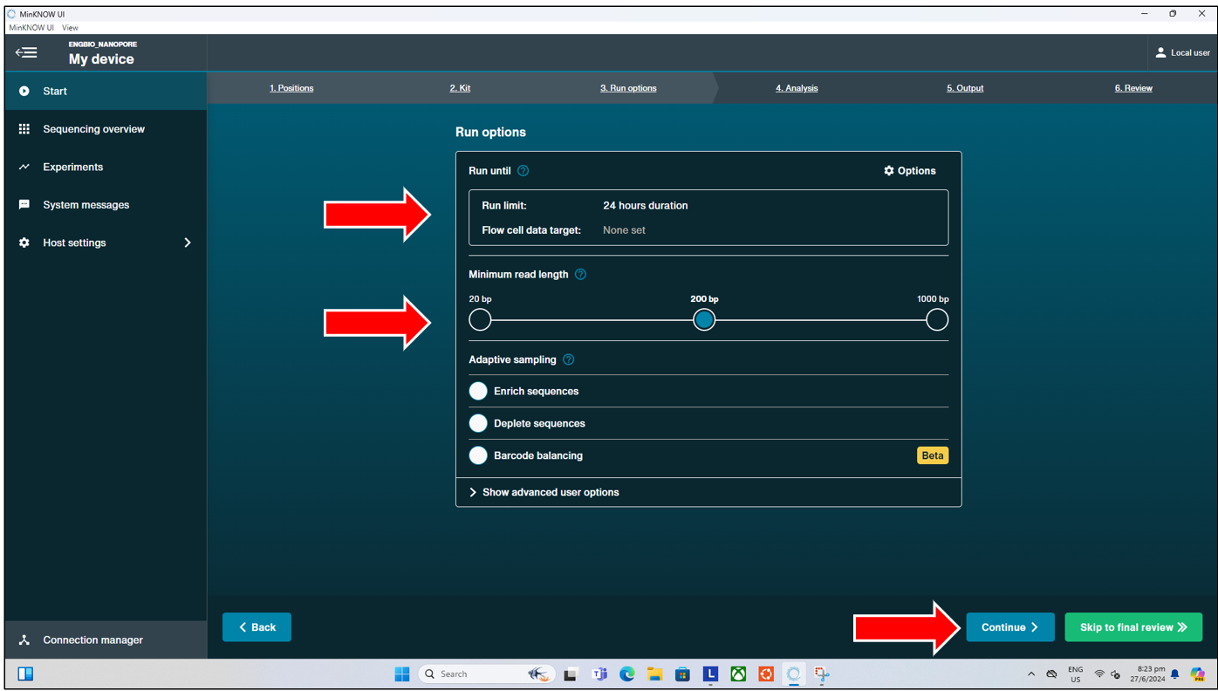
Task: Go to step 1. Positions
Action: tap(291, 88)
